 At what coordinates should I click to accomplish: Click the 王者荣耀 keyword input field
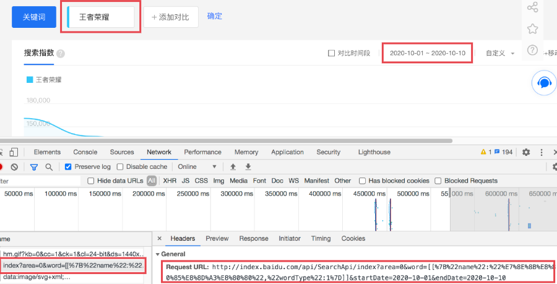(x=101, y=17)
